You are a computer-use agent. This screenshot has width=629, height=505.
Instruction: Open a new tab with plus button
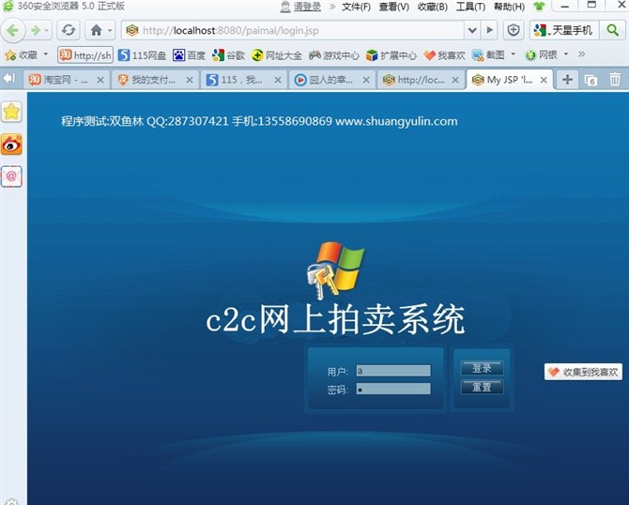pyautogui.click(x=567, y=80)
